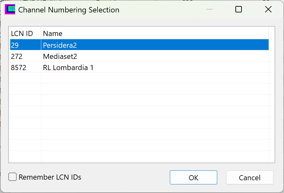Click divider between LCN ID and Name headers

[x=41, y=33]
